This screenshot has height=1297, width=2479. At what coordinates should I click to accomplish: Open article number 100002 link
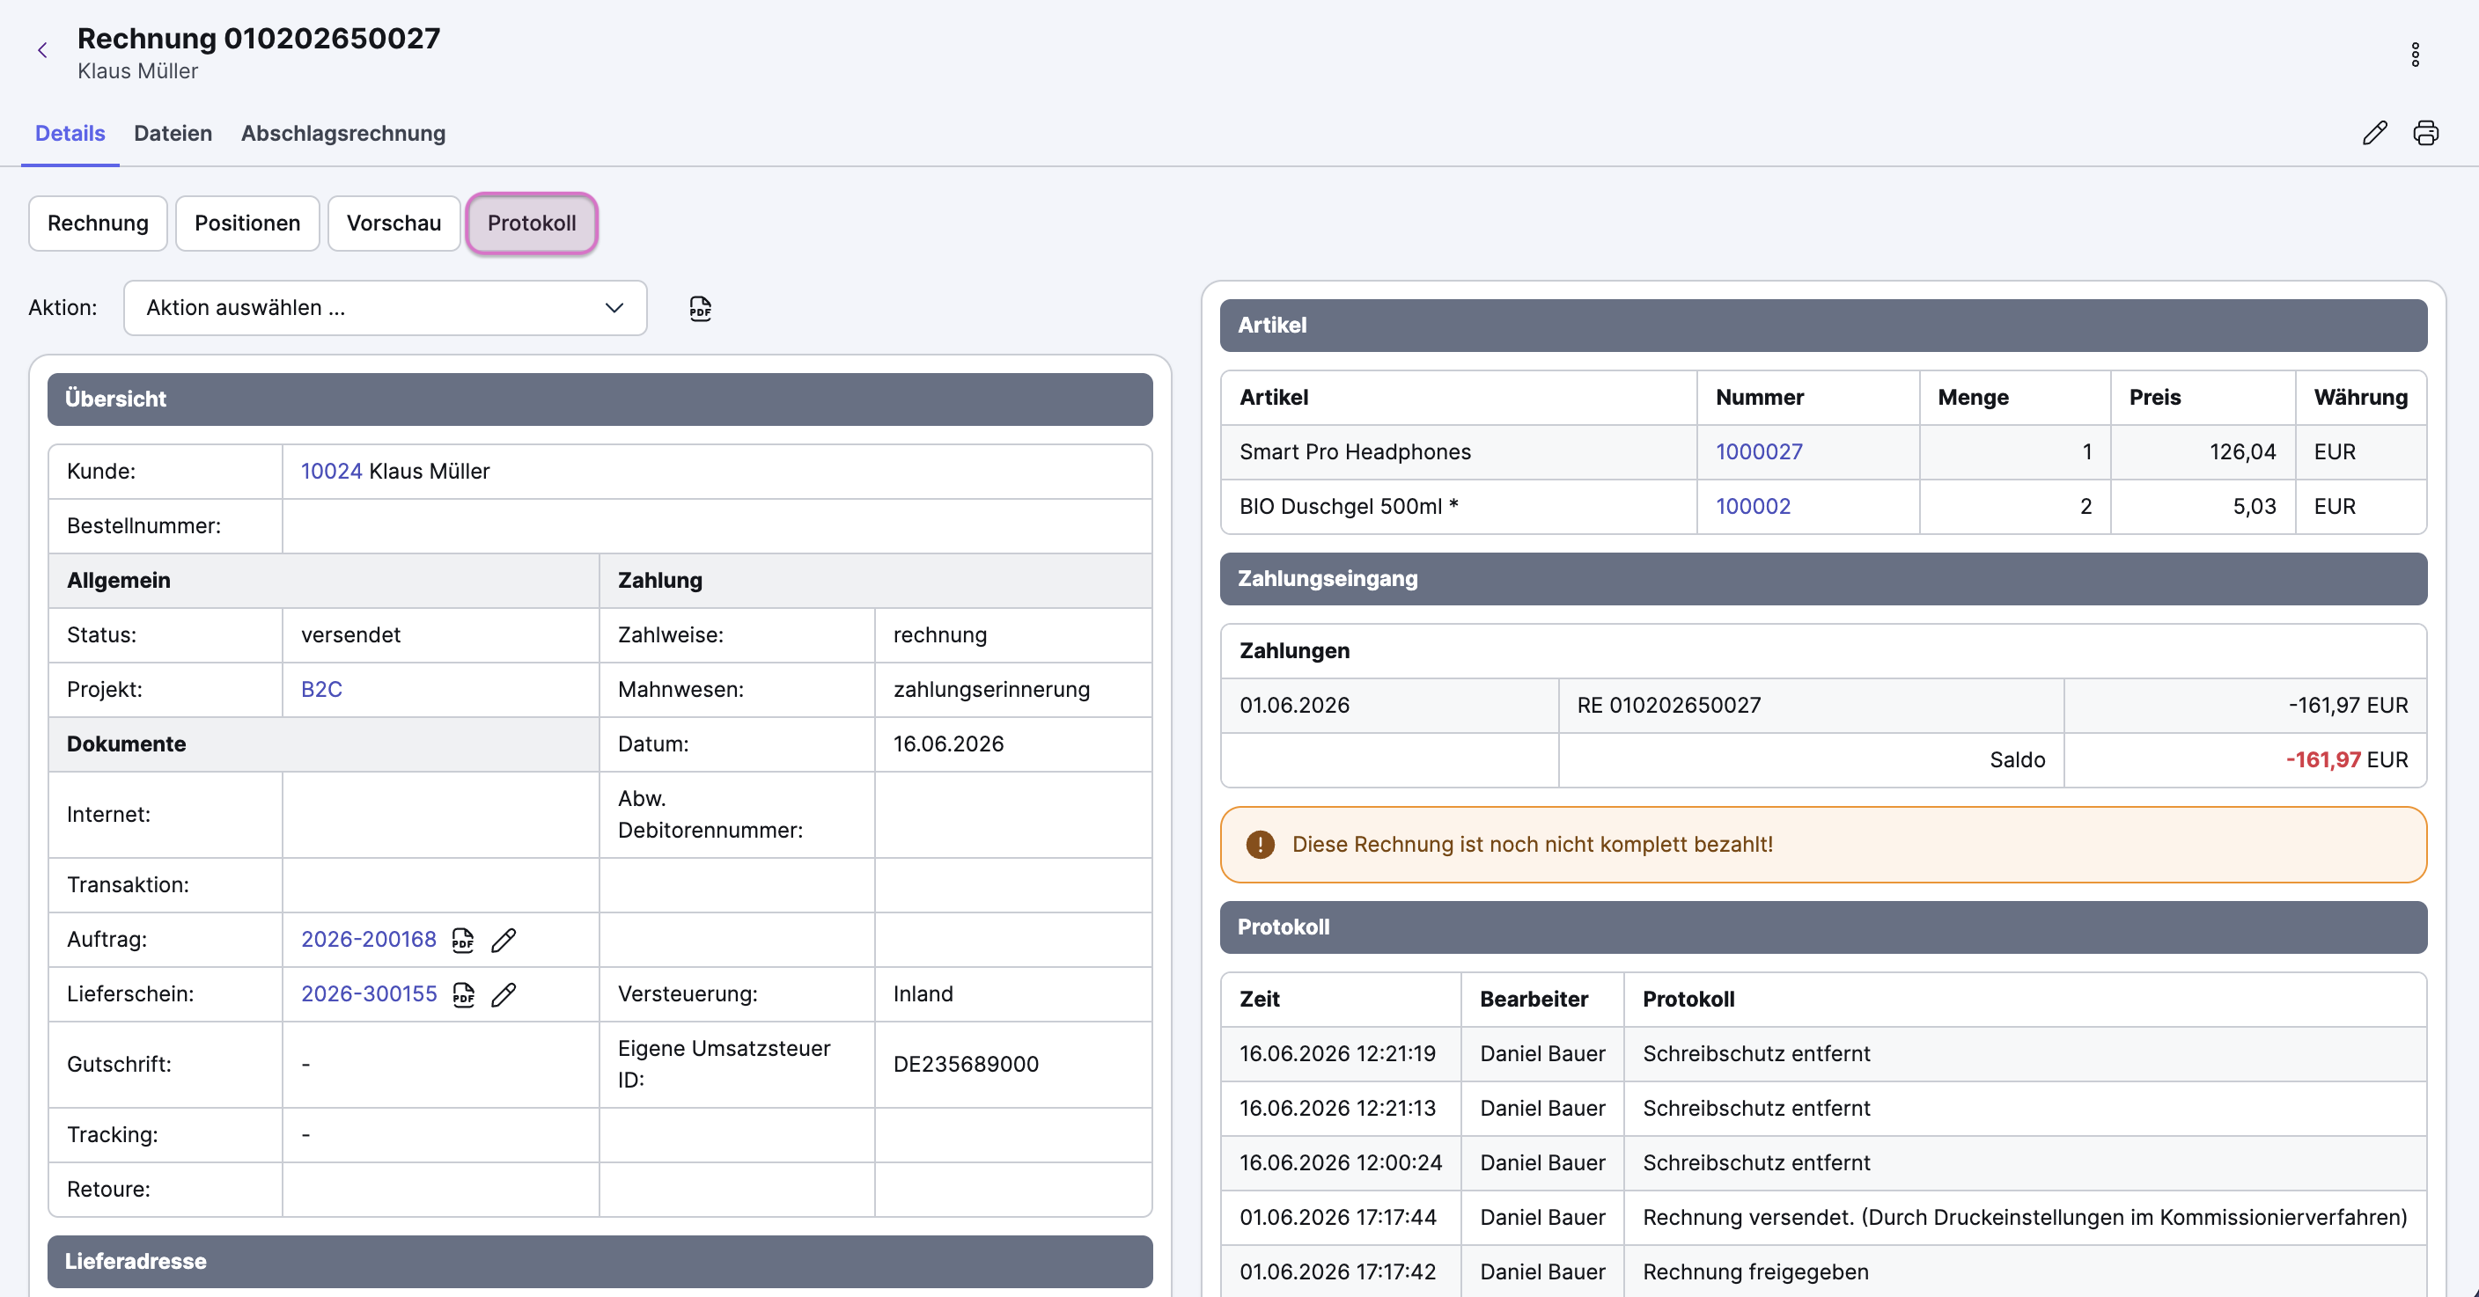1754,507
